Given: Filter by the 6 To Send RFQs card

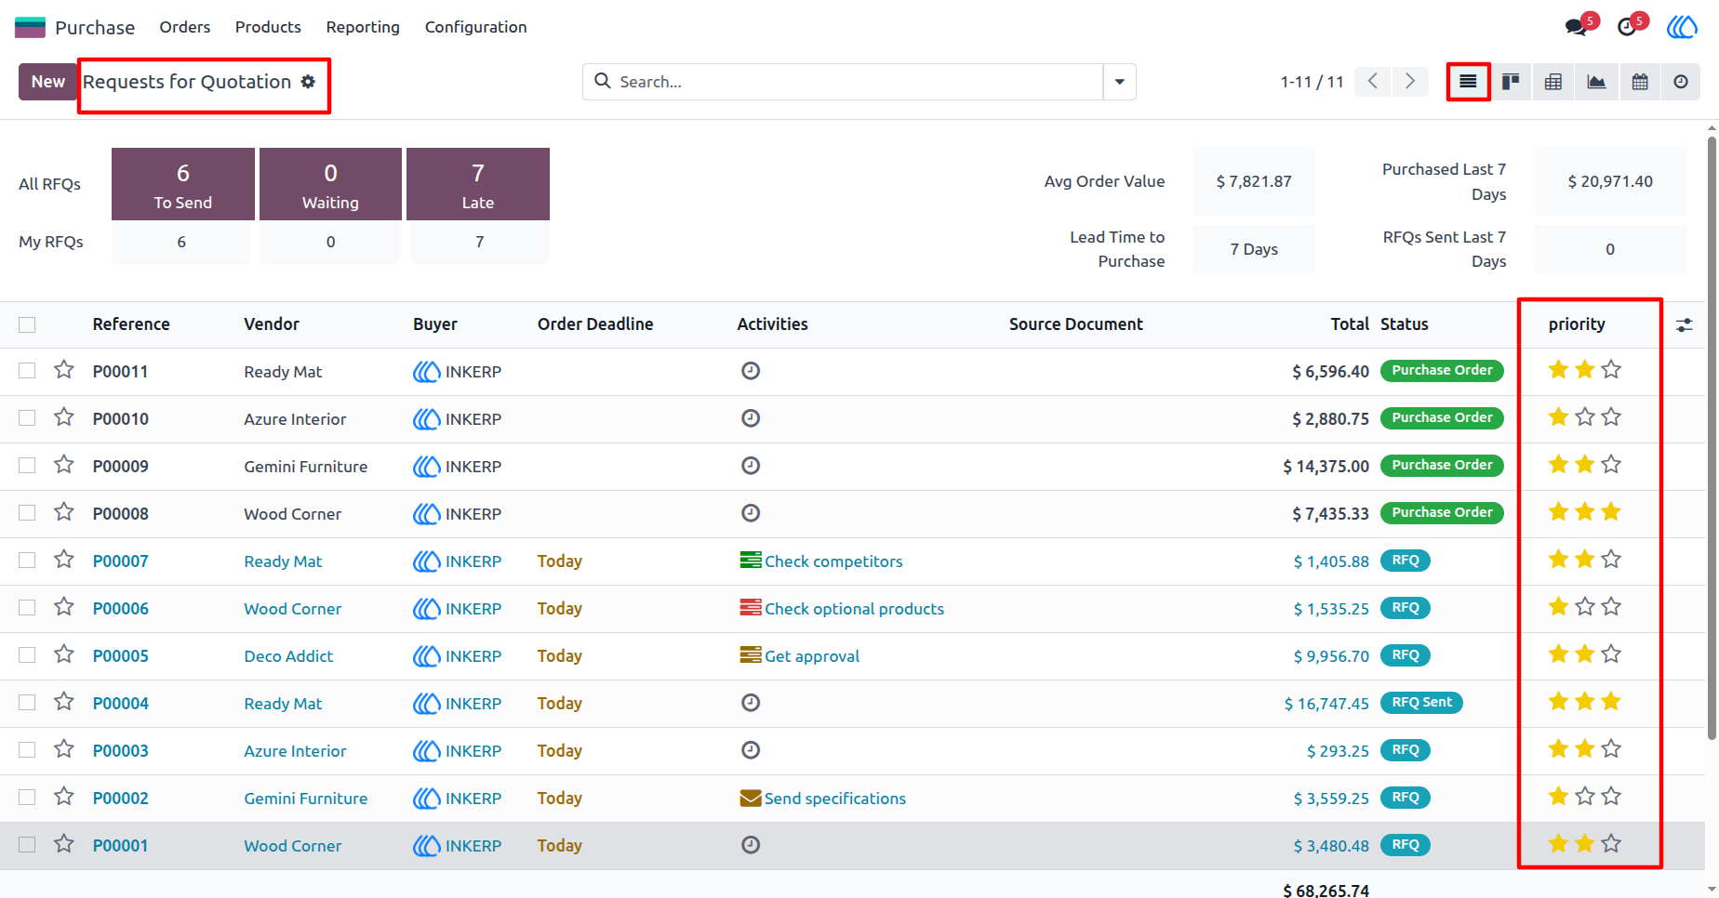Looking at the screenshot, I should coord(183,184).
